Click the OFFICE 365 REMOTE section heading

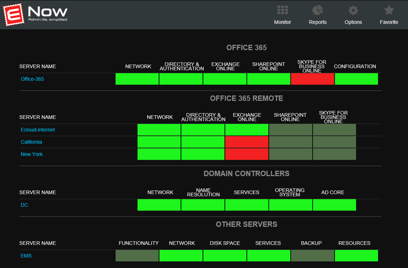[246, 99]
